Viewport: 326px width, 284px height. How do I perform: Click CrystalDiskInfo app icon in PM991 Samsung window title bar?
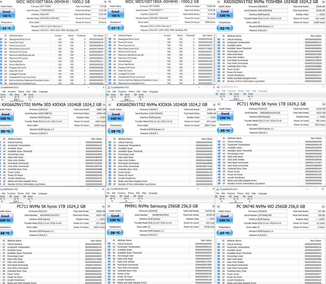click(108, 189)
